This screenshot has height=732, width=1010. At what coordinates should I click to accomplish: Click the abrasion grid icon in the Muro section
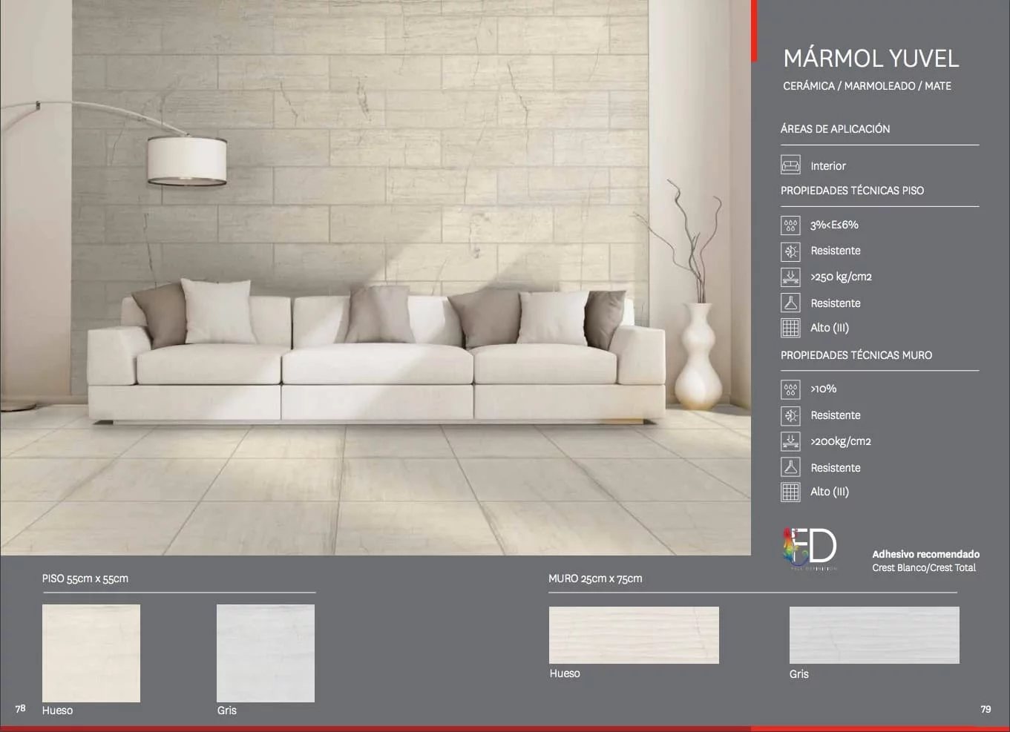[x=790, y=492]
